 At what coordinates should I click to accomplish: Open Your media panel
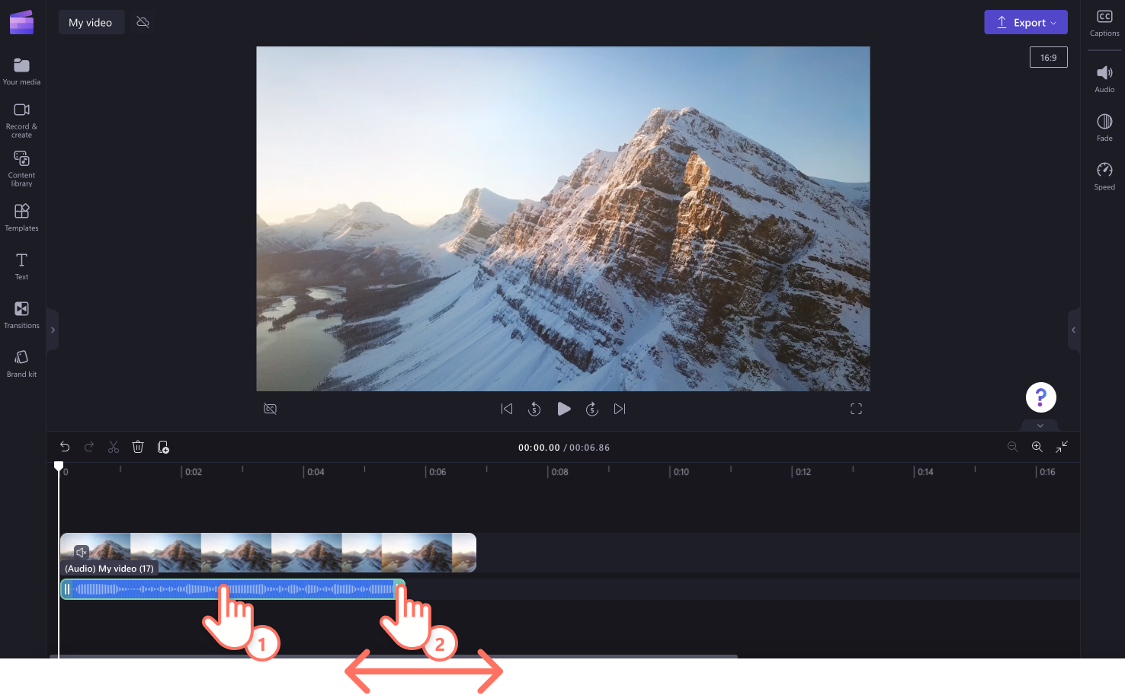(21, 72)
